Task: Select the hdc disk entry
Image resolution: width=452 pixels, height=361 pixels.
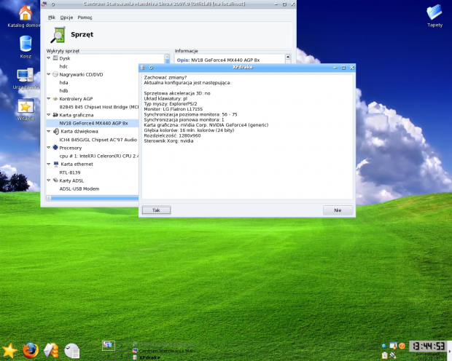Action: tap(63, 66)
